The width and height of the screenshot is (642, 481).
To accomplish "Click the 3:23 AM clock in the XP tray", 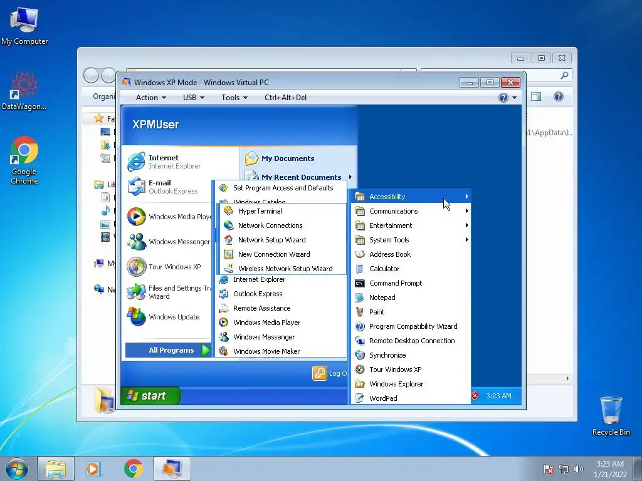I will pyautogui.click(x=498, y=396).
